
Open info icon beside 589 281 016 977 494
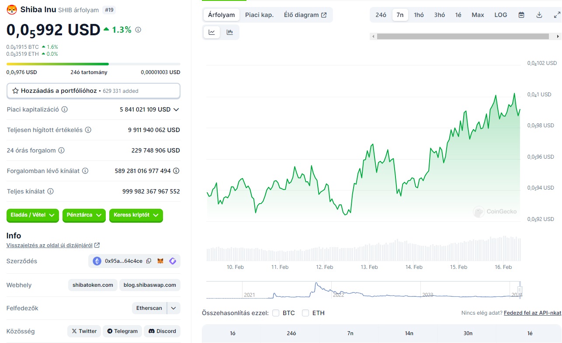tap(176, 171)
